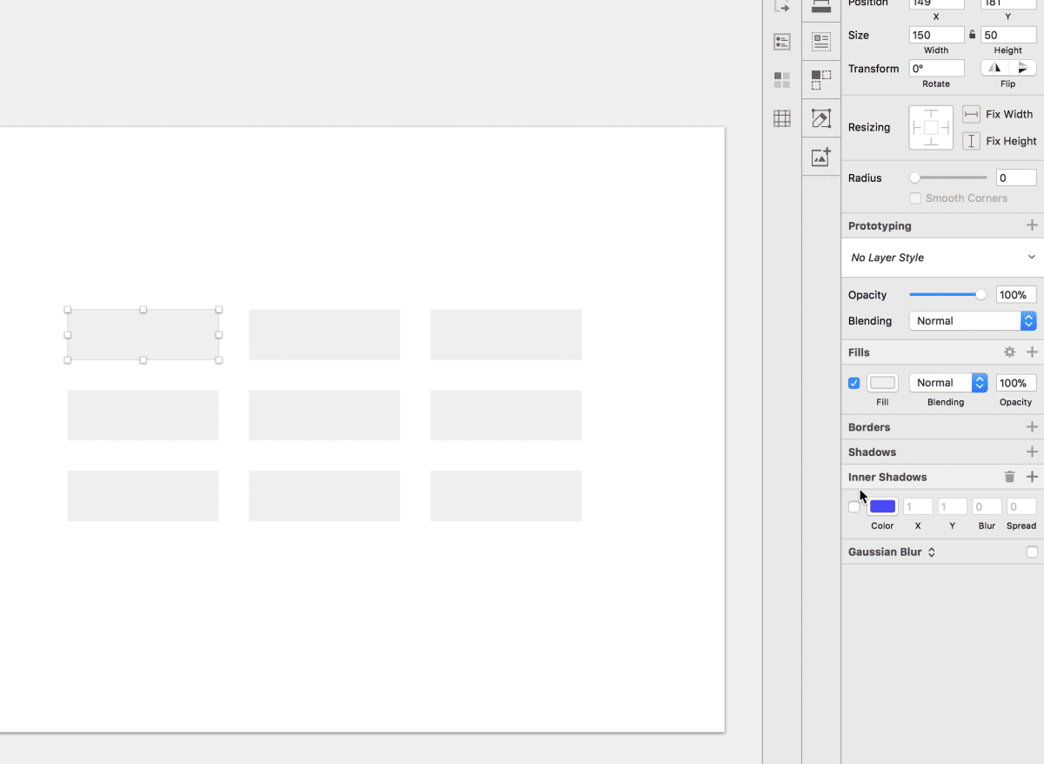
Task: Click the table grid icon
Action: coord(782,118)
